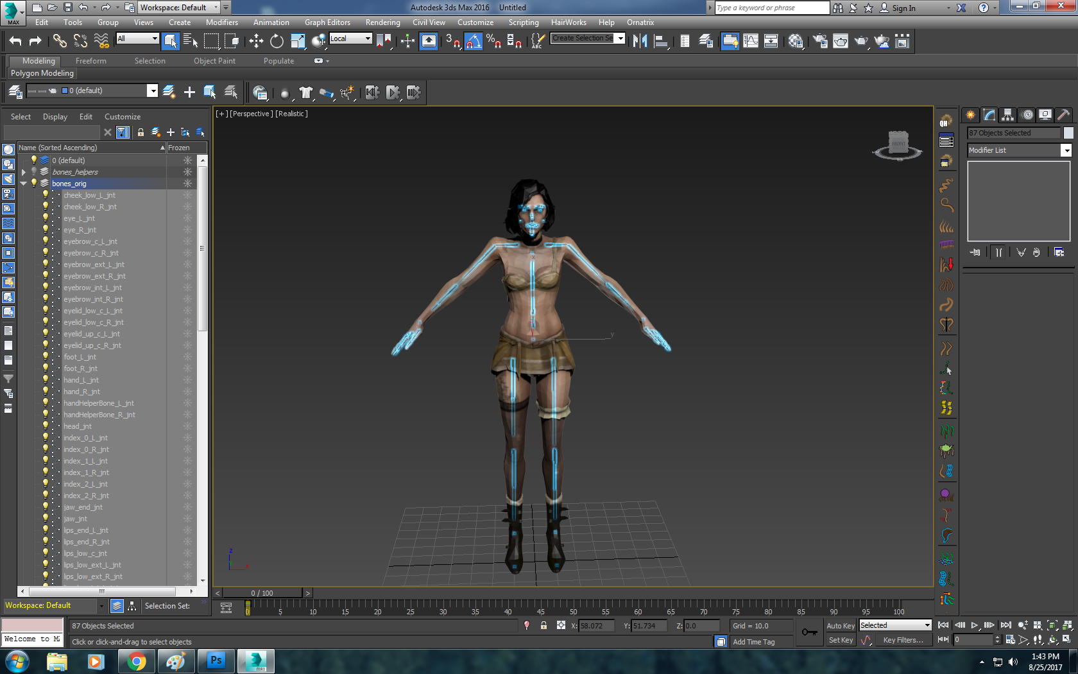
Task: Toggle Angle Snap in main toolbar
Action: [473, 41]
